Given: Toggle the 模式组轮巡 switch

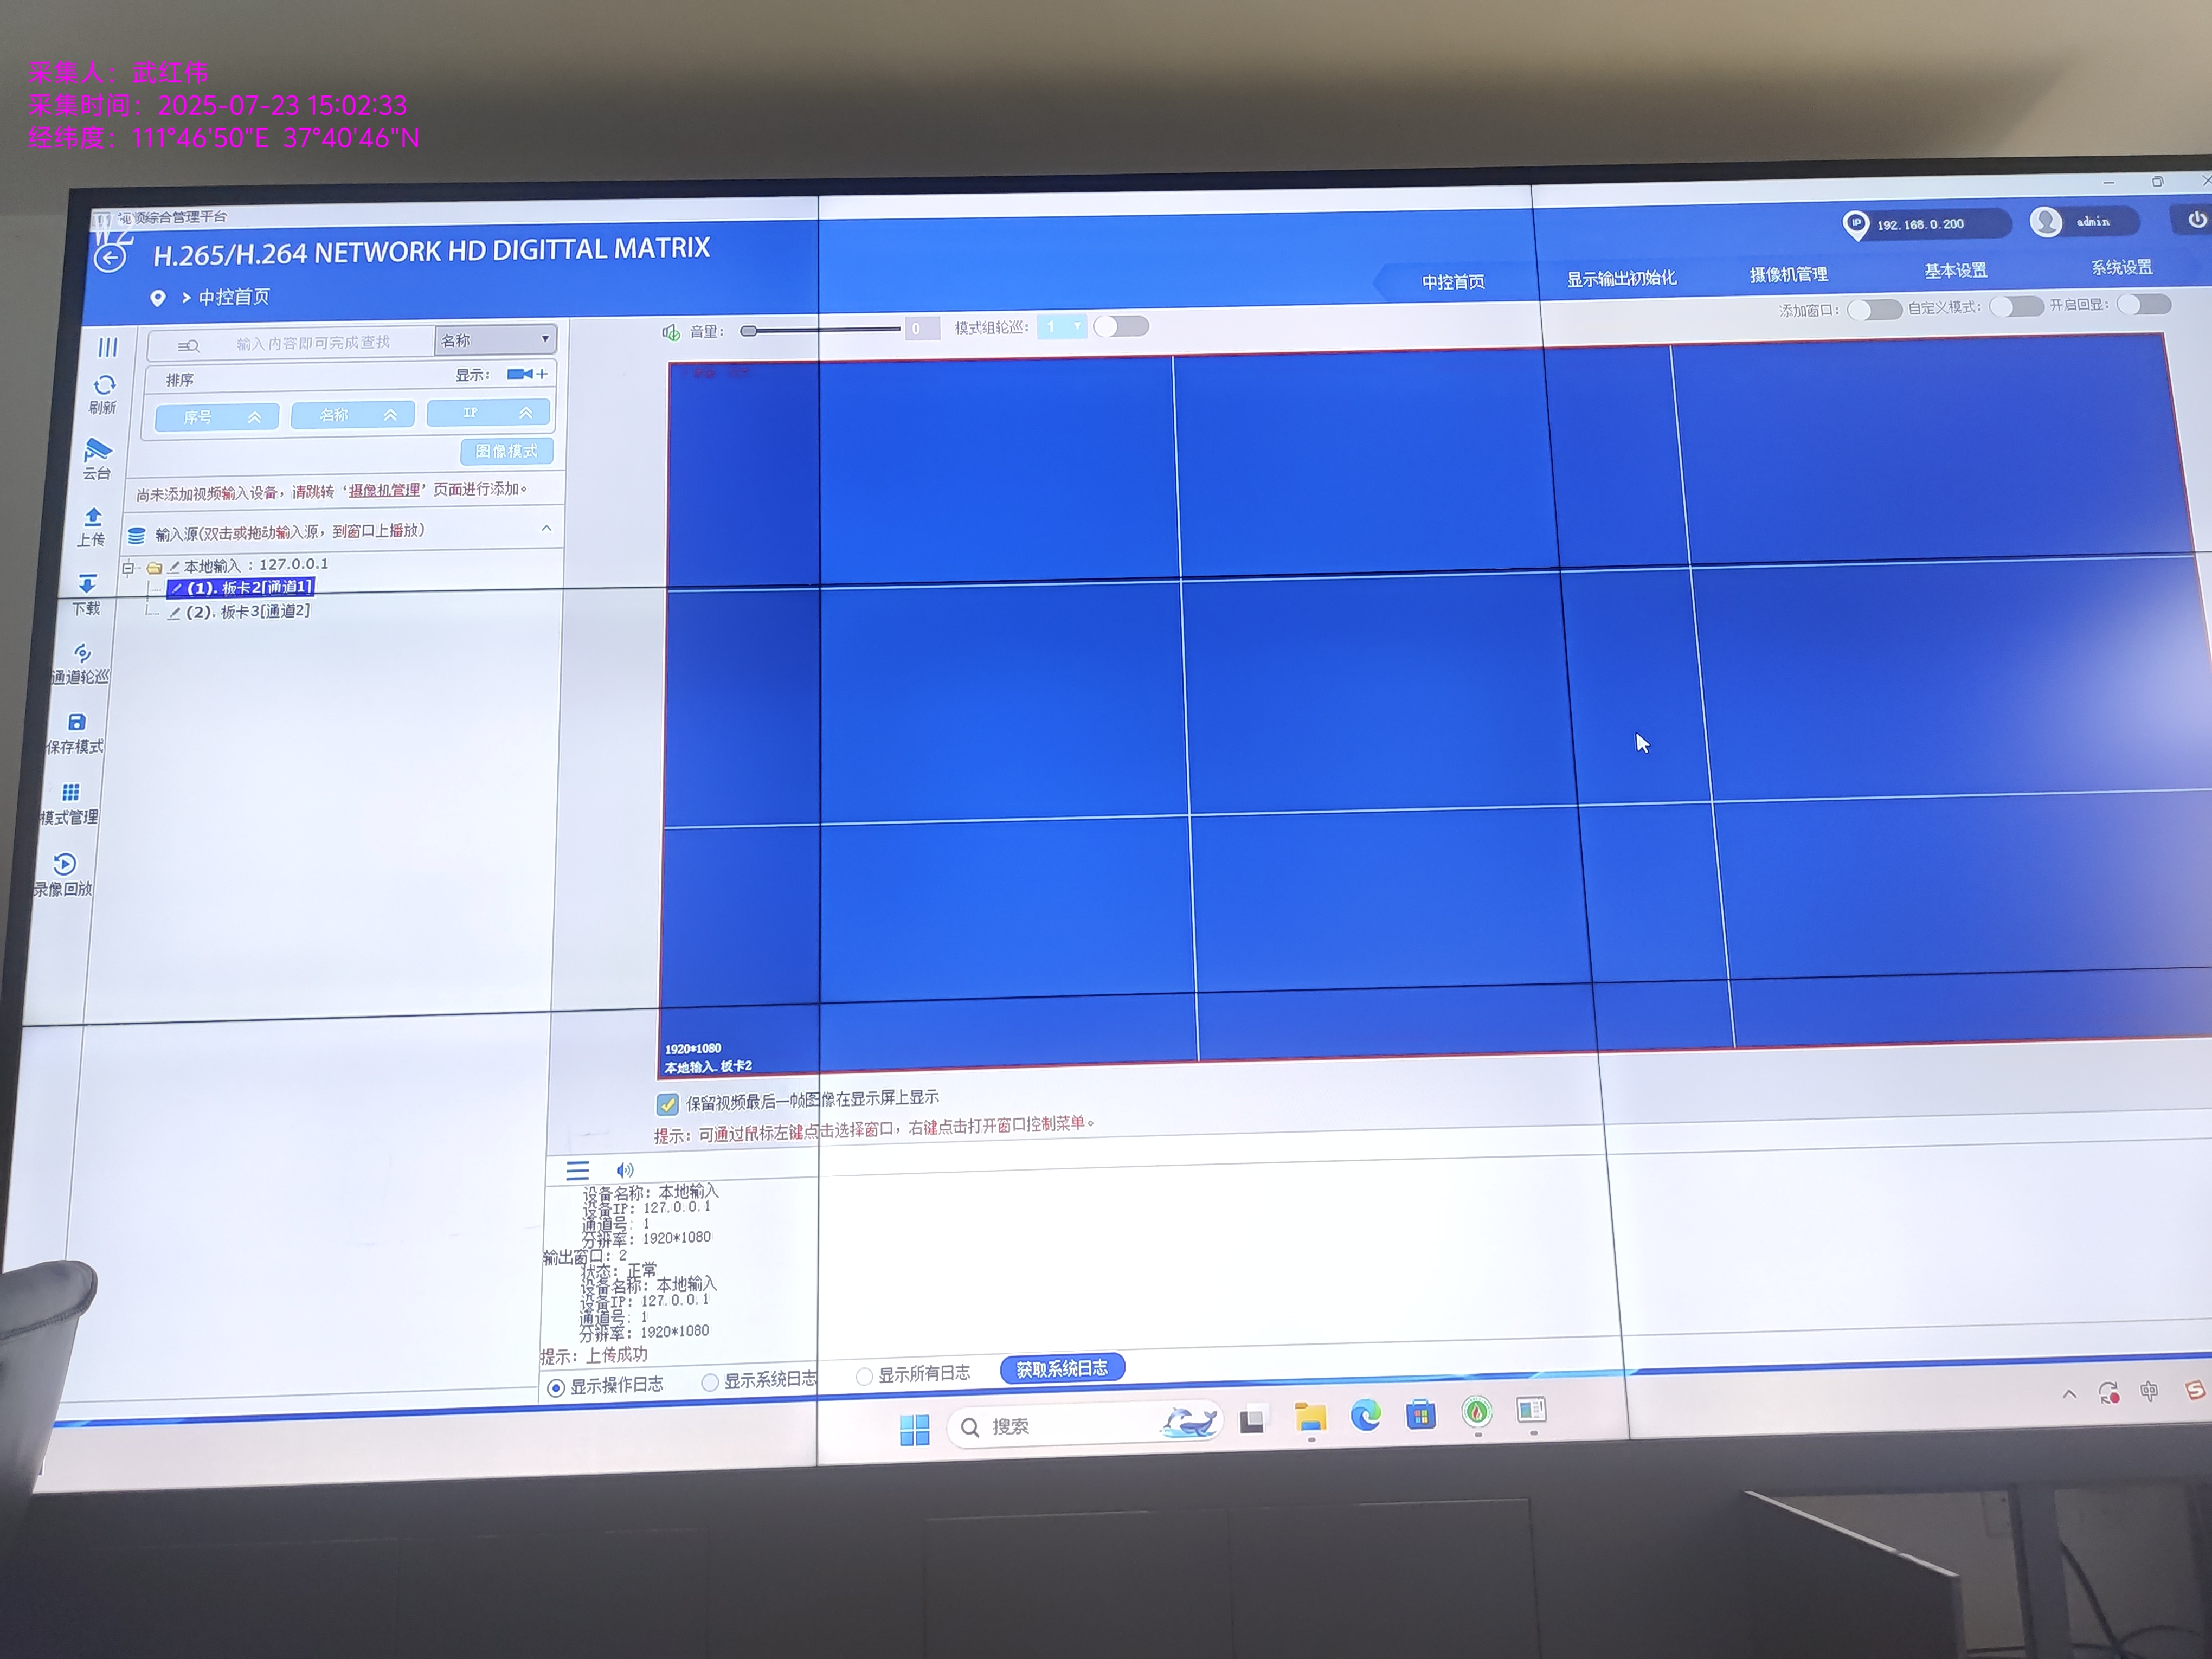Looking at the screenshot, I should pos(1120,327).
